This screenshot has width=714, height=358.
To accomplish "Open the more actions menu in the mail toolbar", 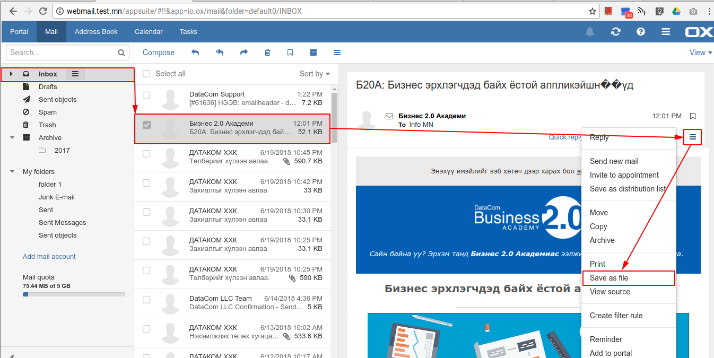I will click(x=337, y=53).
